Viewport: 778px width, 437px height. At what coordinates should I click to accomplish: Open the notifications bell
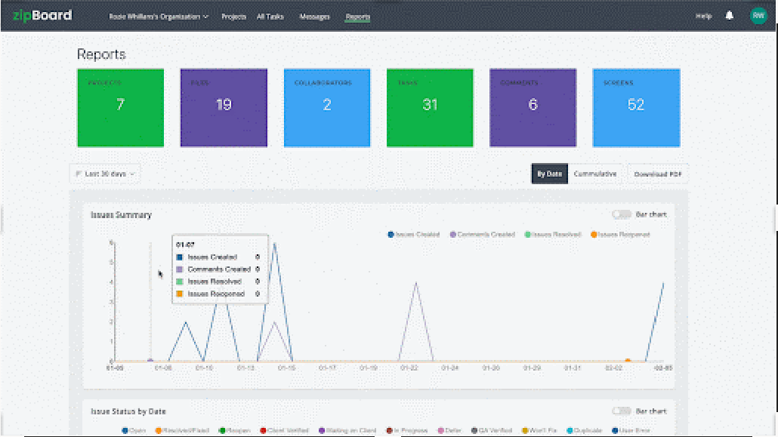(x=730, y=16)
